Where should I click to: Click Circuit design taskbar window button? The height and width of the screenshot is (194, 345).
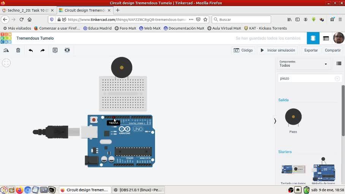[85, 190]
